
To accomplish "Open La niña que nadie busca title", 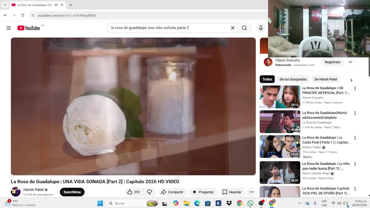I will [326, 166].
